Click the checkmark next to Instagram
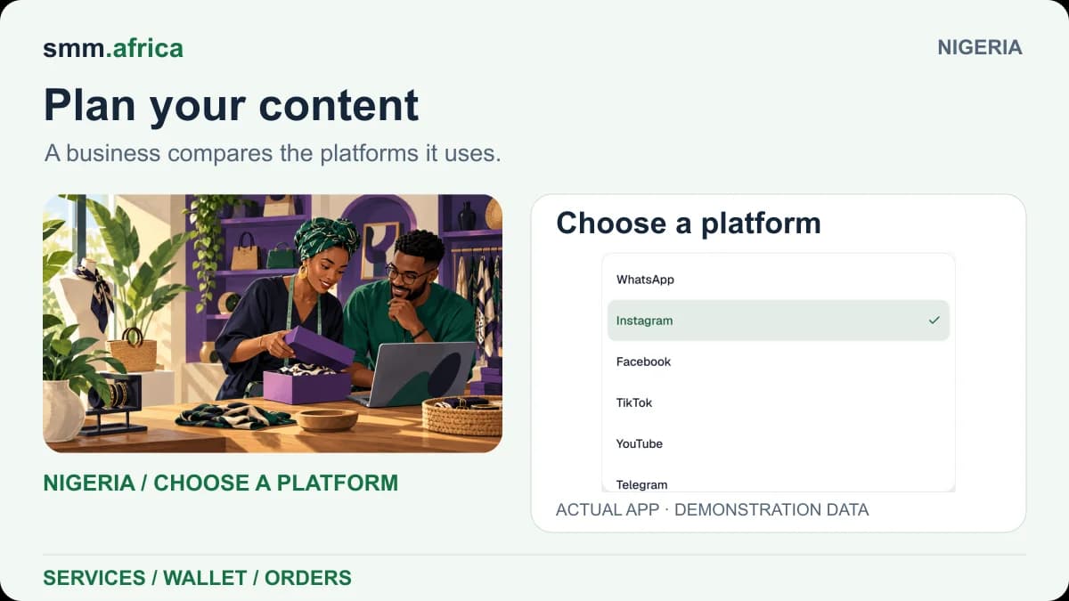This screenshot has height=601, width=1069. pyautogui.click(x=934, y=321)
